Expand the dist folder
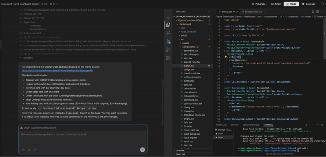The width and height of the screenshot is (326, 157). coord(192,28)
